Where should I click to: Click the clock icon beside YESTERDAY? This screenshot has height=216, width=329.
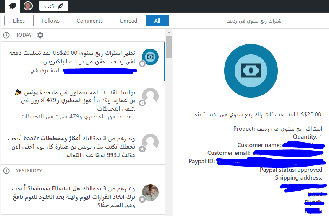(6, 171)
